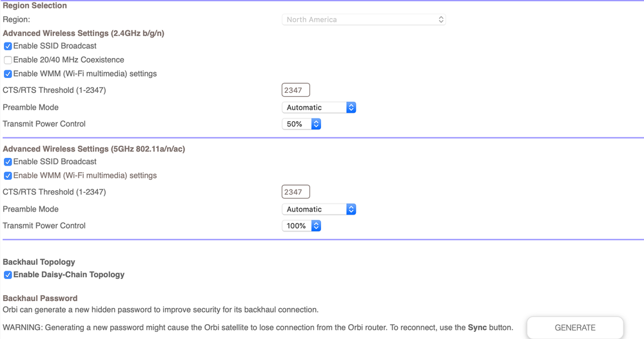Click the 2.4GHz CTS/RTS Threshold field
The height and width of the screenshot is (339, 644).
[295, 90]
